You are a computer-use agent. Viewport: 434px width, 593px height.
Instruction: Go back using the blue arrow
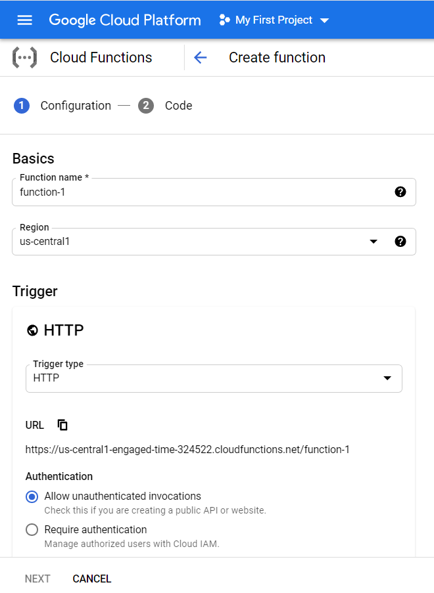click(200, 57)
